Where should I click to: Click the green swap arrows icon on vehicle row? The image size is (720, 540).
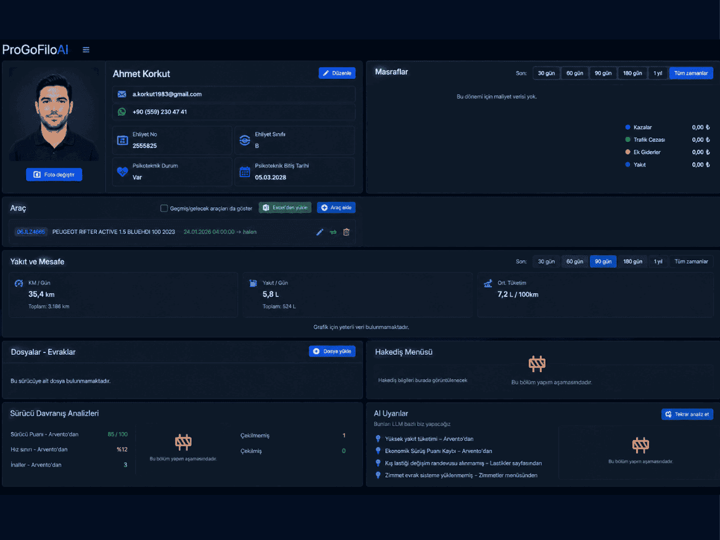point(333,232)
